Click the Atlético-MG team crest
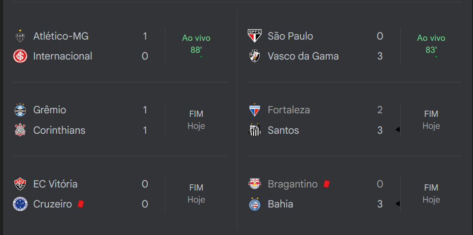 pyautogui.click(x=20, y=36)
